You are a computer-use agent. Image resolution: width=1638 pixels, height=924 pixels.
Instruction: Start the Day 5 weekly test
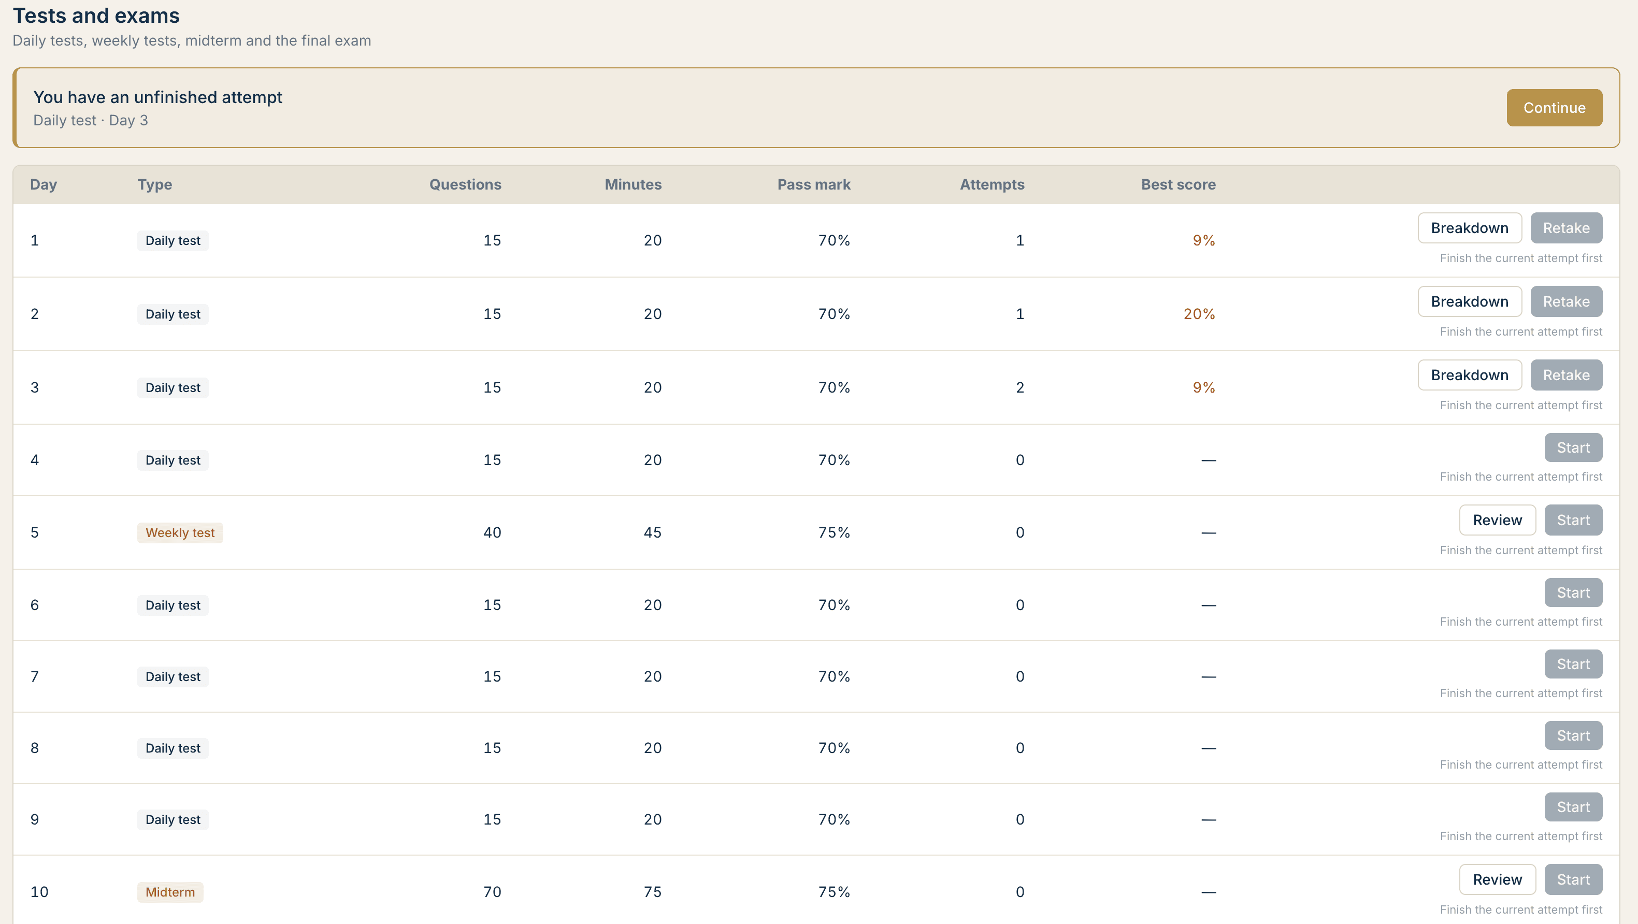coord(1573,520)
